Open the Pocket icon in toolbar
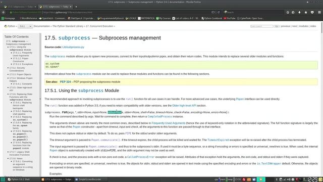Viewport: 323px width, 182px height. point(312,12)
